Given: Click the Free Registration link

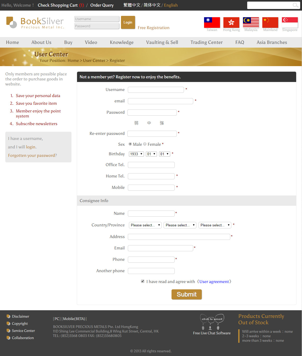Looking at the screenshot, I should tap(154, 28).
